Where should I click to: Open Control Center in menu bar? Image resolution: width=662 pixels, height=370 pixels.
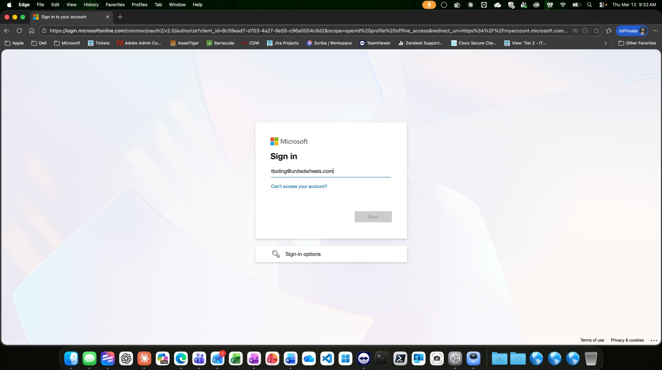603,5
